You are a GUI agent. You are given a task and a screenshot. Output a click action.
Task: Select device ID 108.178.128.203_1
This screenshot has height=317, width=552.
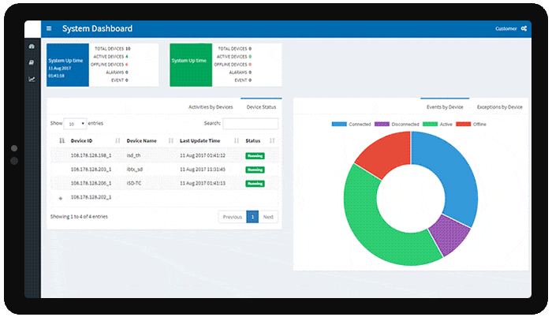[x=91, y=170]
